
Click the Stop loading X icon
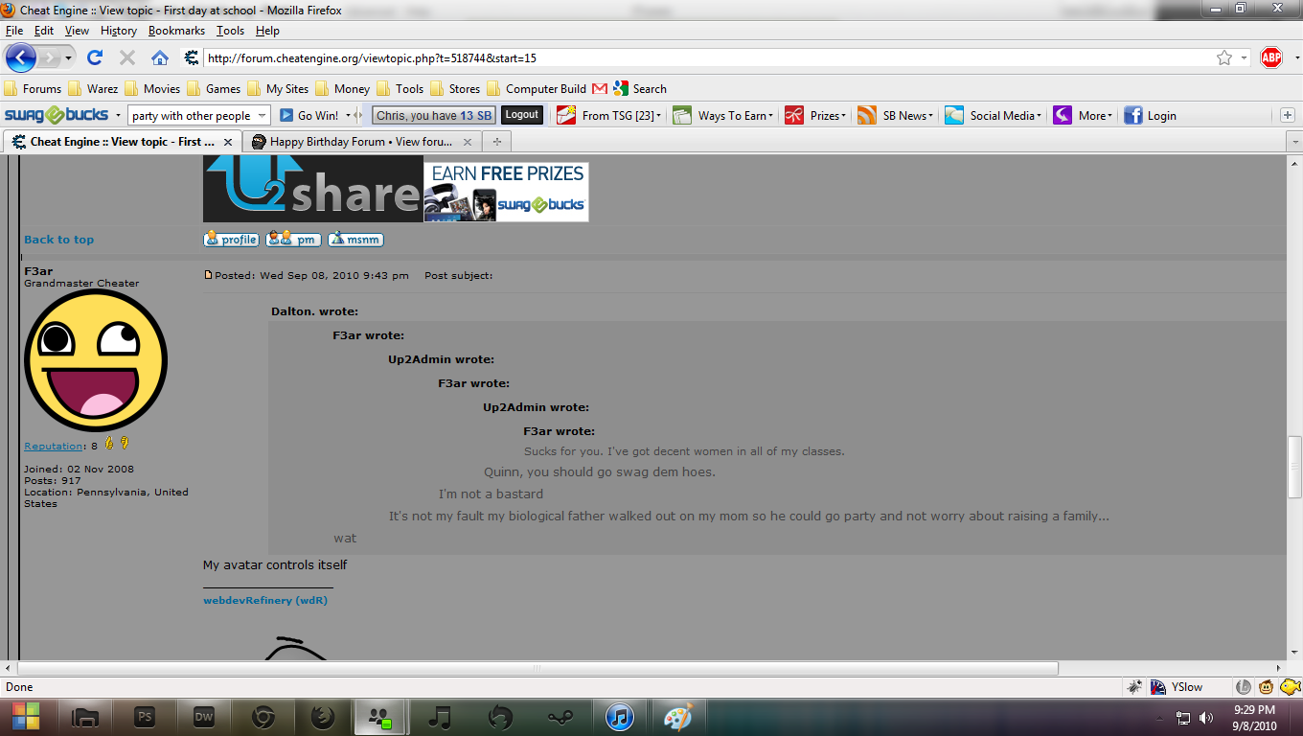(127, 57)
